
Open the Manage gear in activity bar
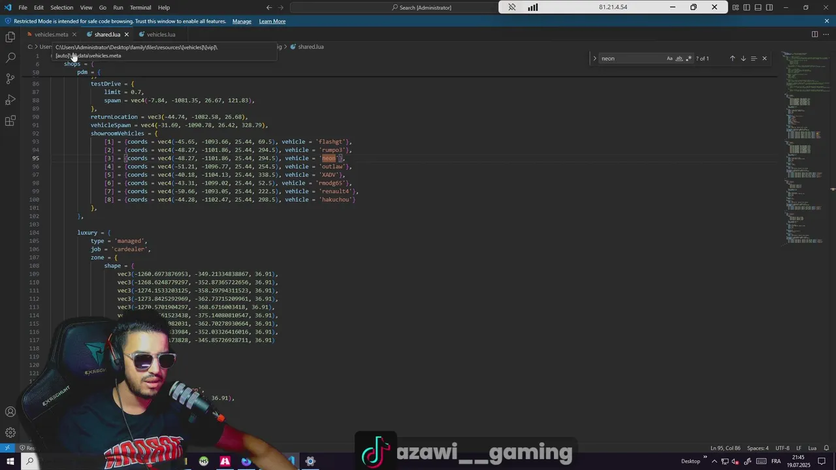coord(10,433)
